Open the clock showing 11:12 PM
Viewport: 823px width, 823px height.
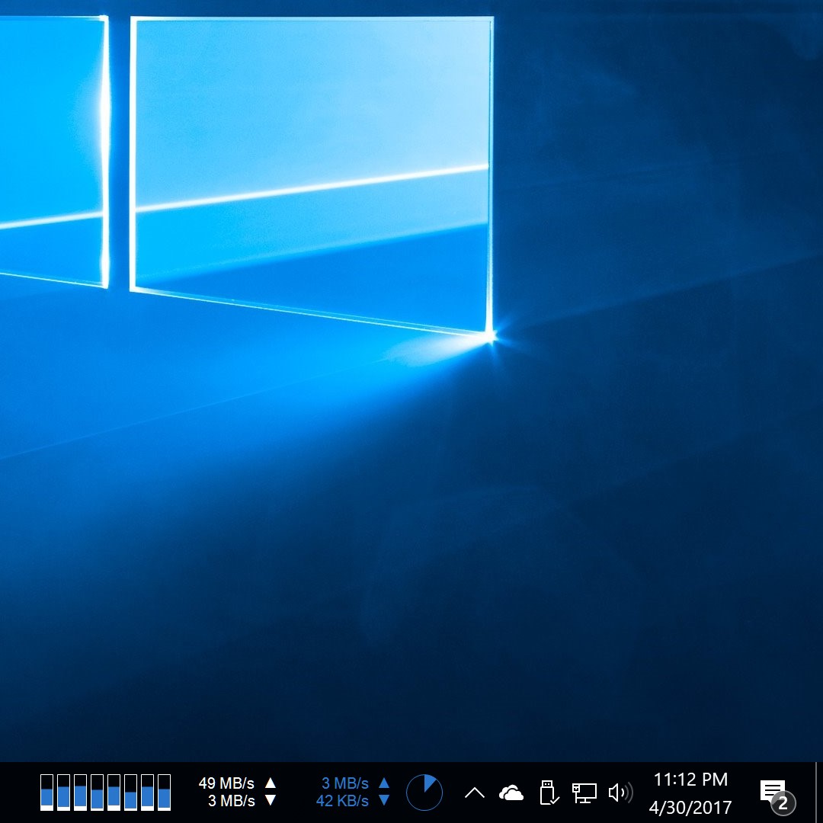coord(690,780)
